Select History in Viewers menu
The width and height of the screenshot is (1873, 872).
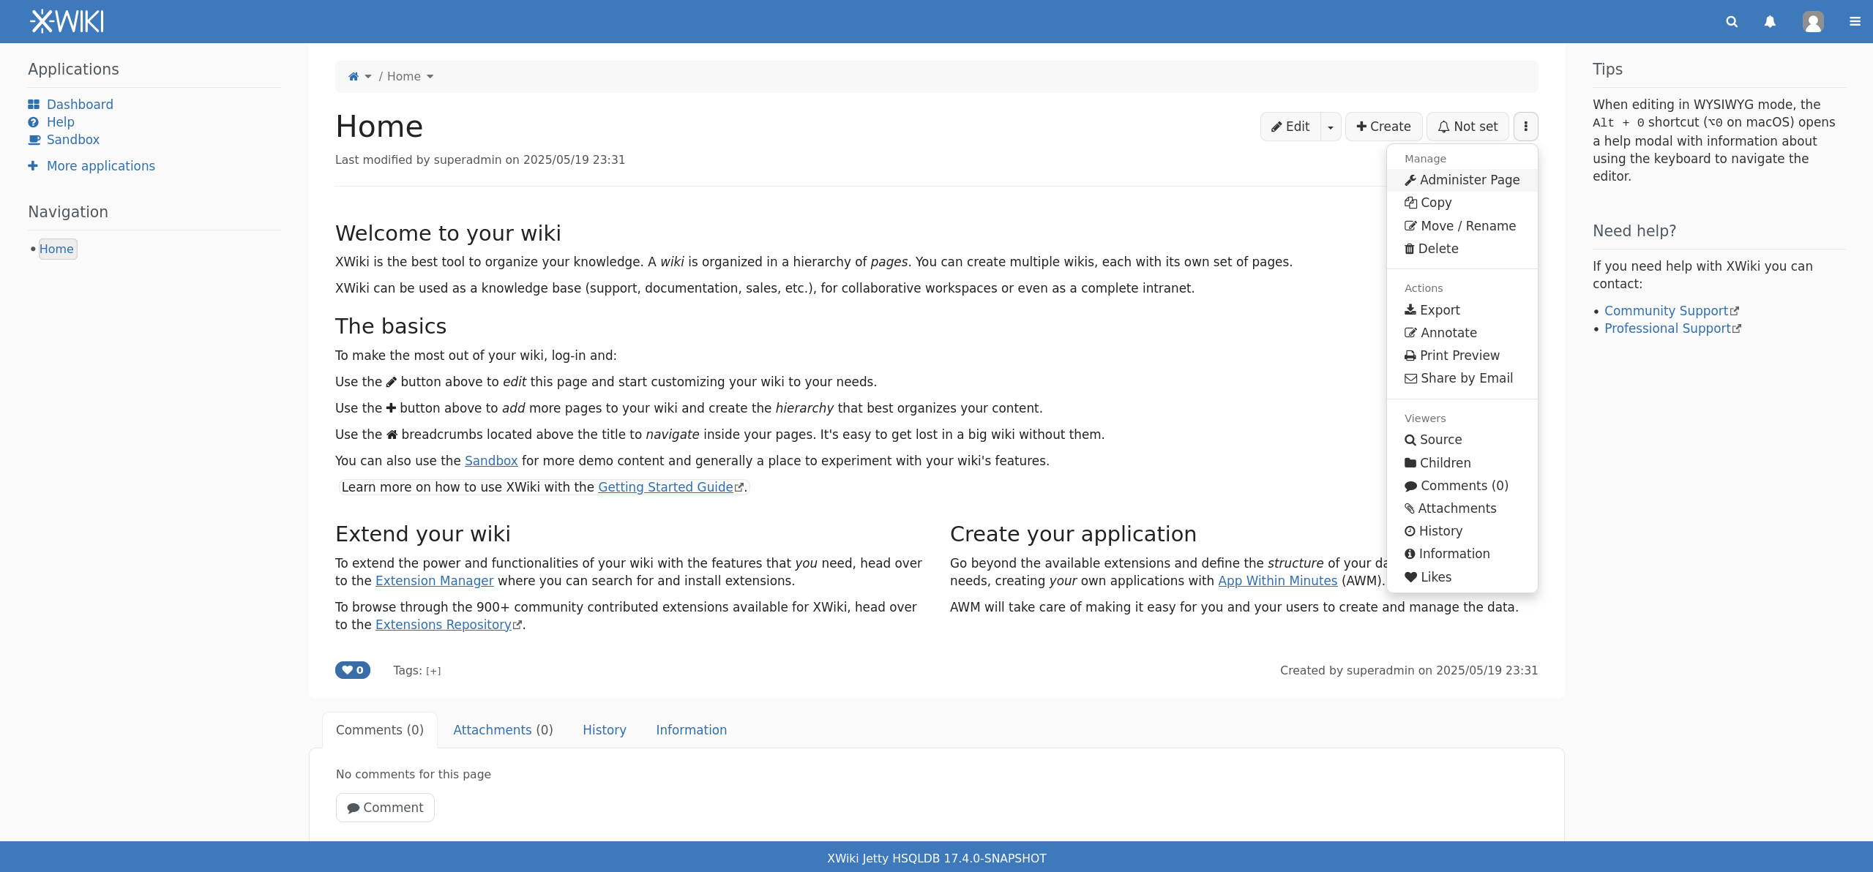coord(1462,531)
